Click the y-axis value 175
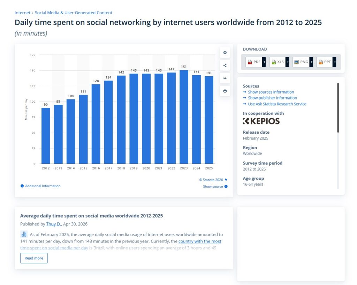Image resolution: width=357 pixels, height=285 pixels. [x=32, y=55]
